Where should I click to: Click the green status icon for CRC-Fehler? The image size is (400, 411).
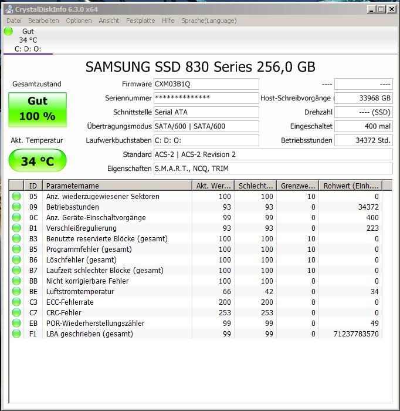(16, 312)
